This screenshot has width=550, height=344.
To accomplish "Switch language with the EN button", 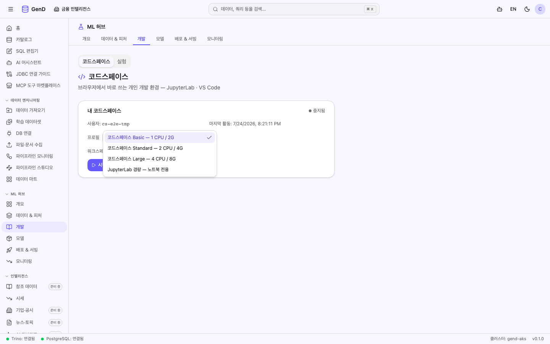I will pyautogui.click(x=513, y=9).
